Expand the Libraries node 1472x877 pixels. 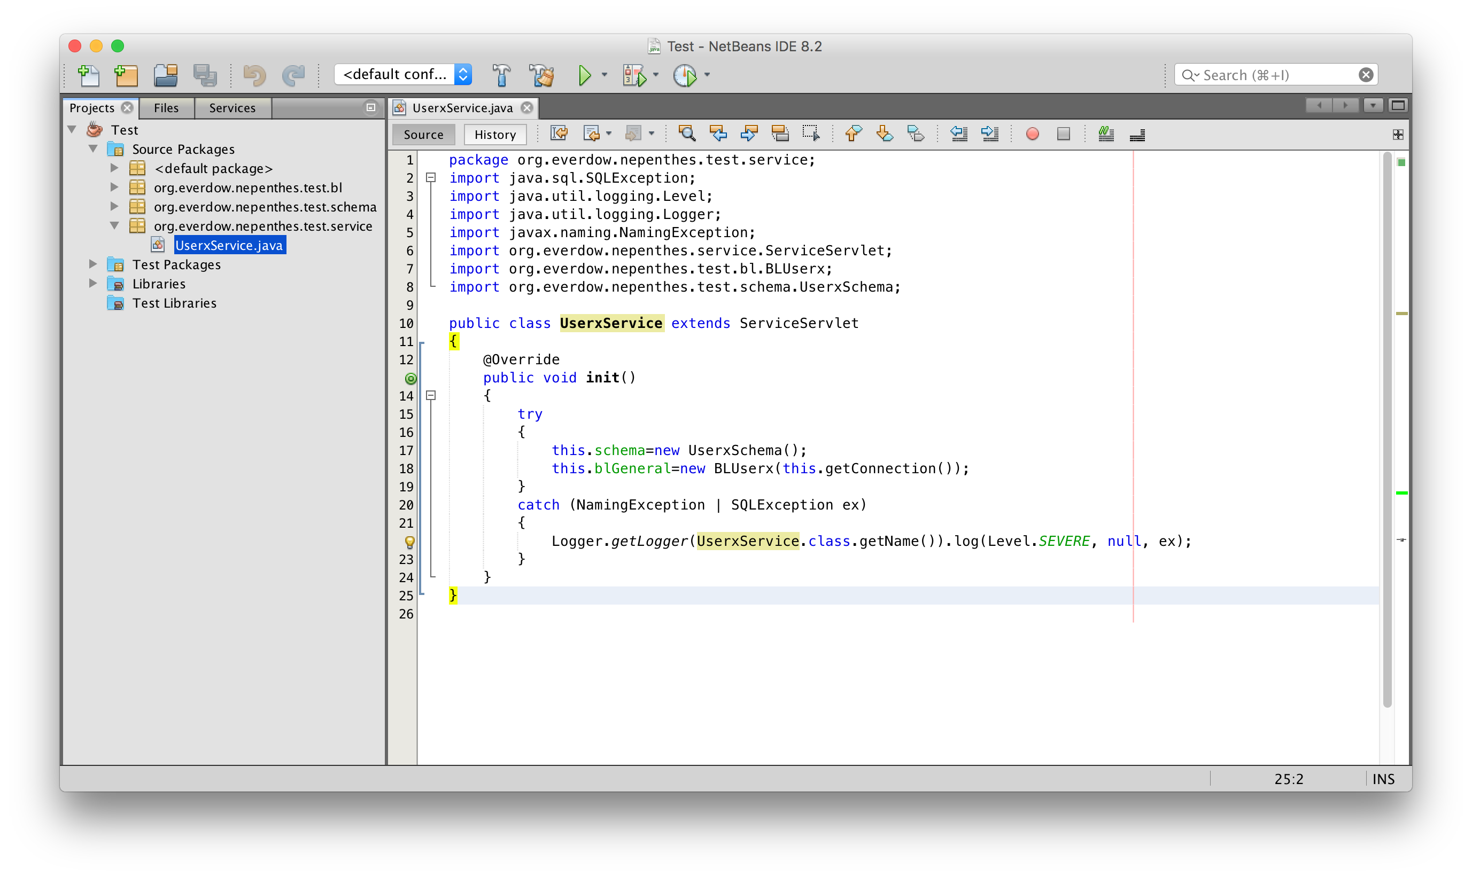(94, 283)
